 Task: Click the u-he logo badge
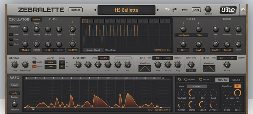coord(228,10)
